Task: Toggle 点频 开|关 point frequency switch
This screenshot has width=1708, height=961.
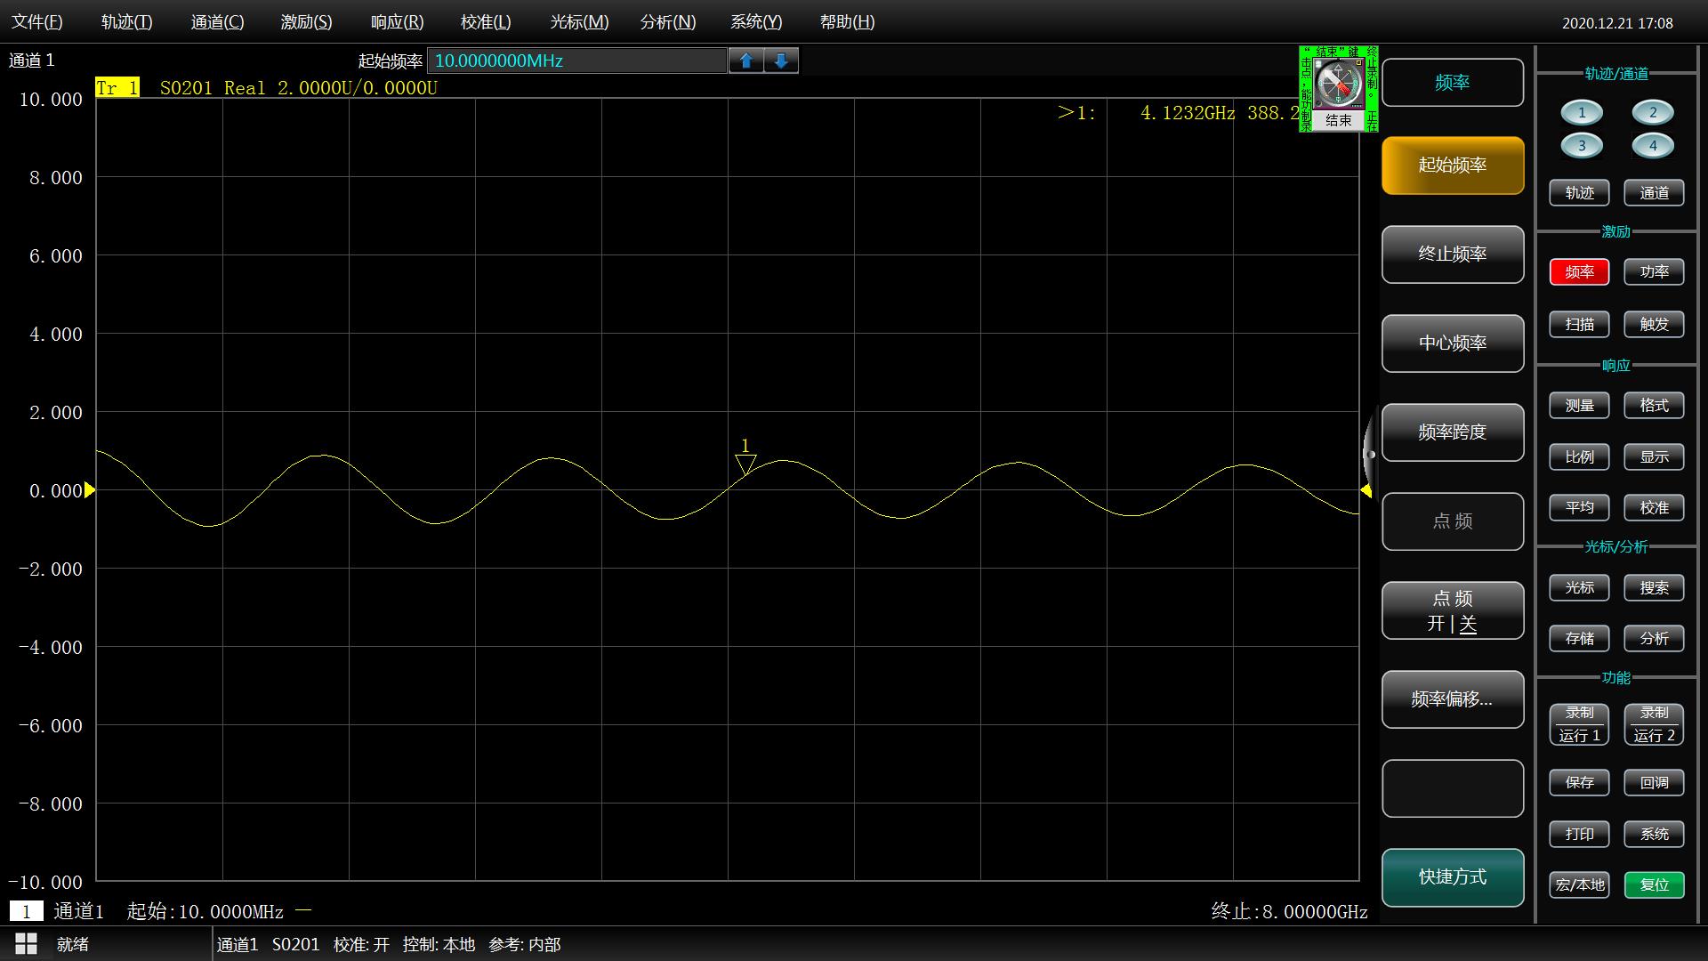Action: pos(1453,610)
